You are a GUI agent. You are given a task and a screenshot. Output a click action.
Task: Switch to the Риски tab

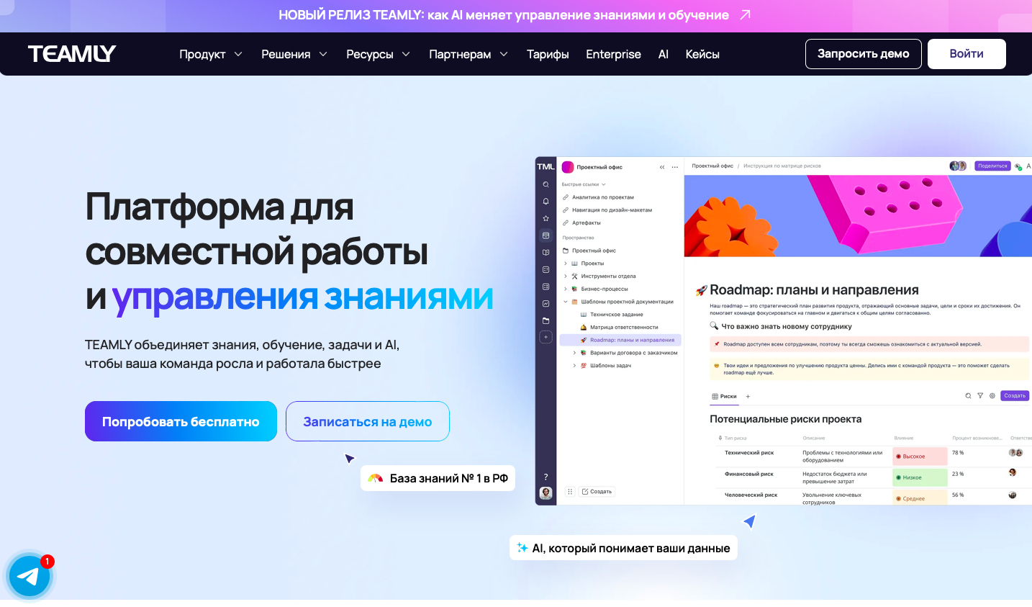point(725,396)
